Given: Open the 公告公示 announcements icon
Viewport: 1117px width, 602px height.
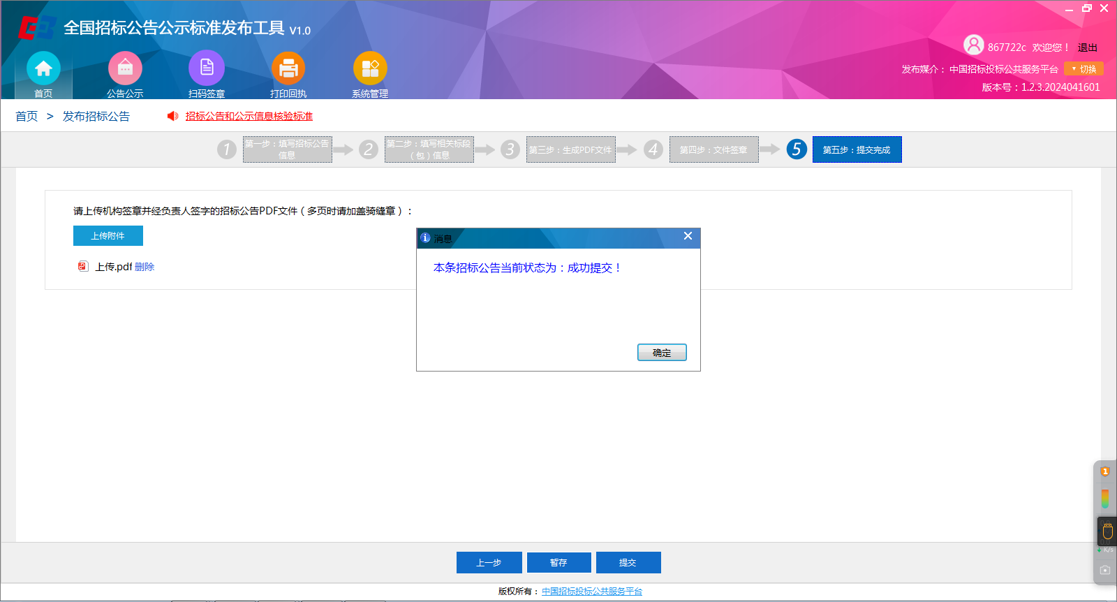Looking at the screenshot, I should [x=125, y=68].
